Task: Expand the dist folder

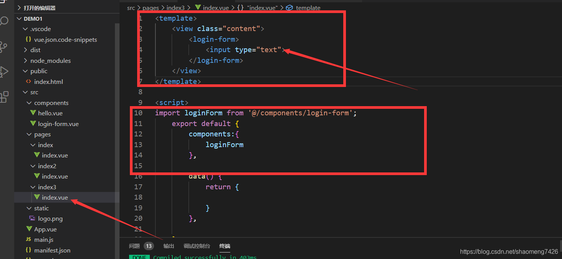Action: click(25, 50)
